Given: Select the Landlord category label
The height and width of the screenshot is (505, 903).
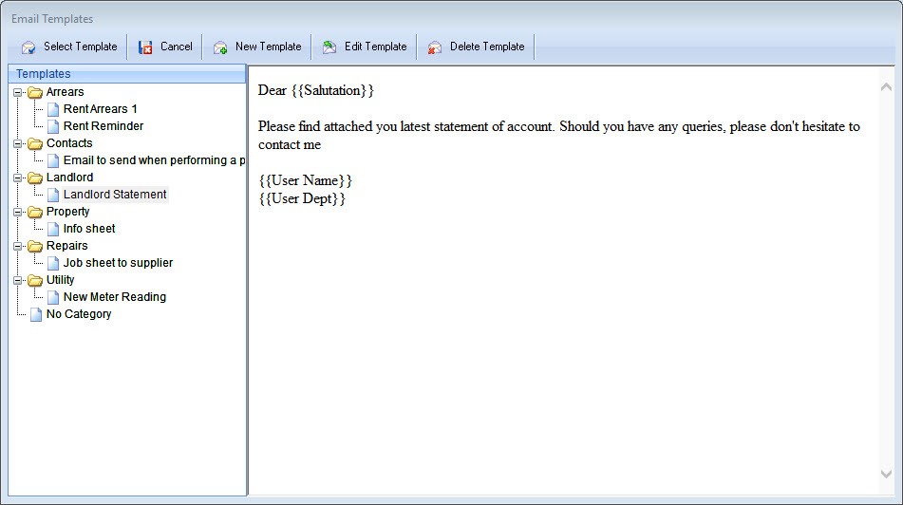Looking at the screenshot, I should 69,178.
